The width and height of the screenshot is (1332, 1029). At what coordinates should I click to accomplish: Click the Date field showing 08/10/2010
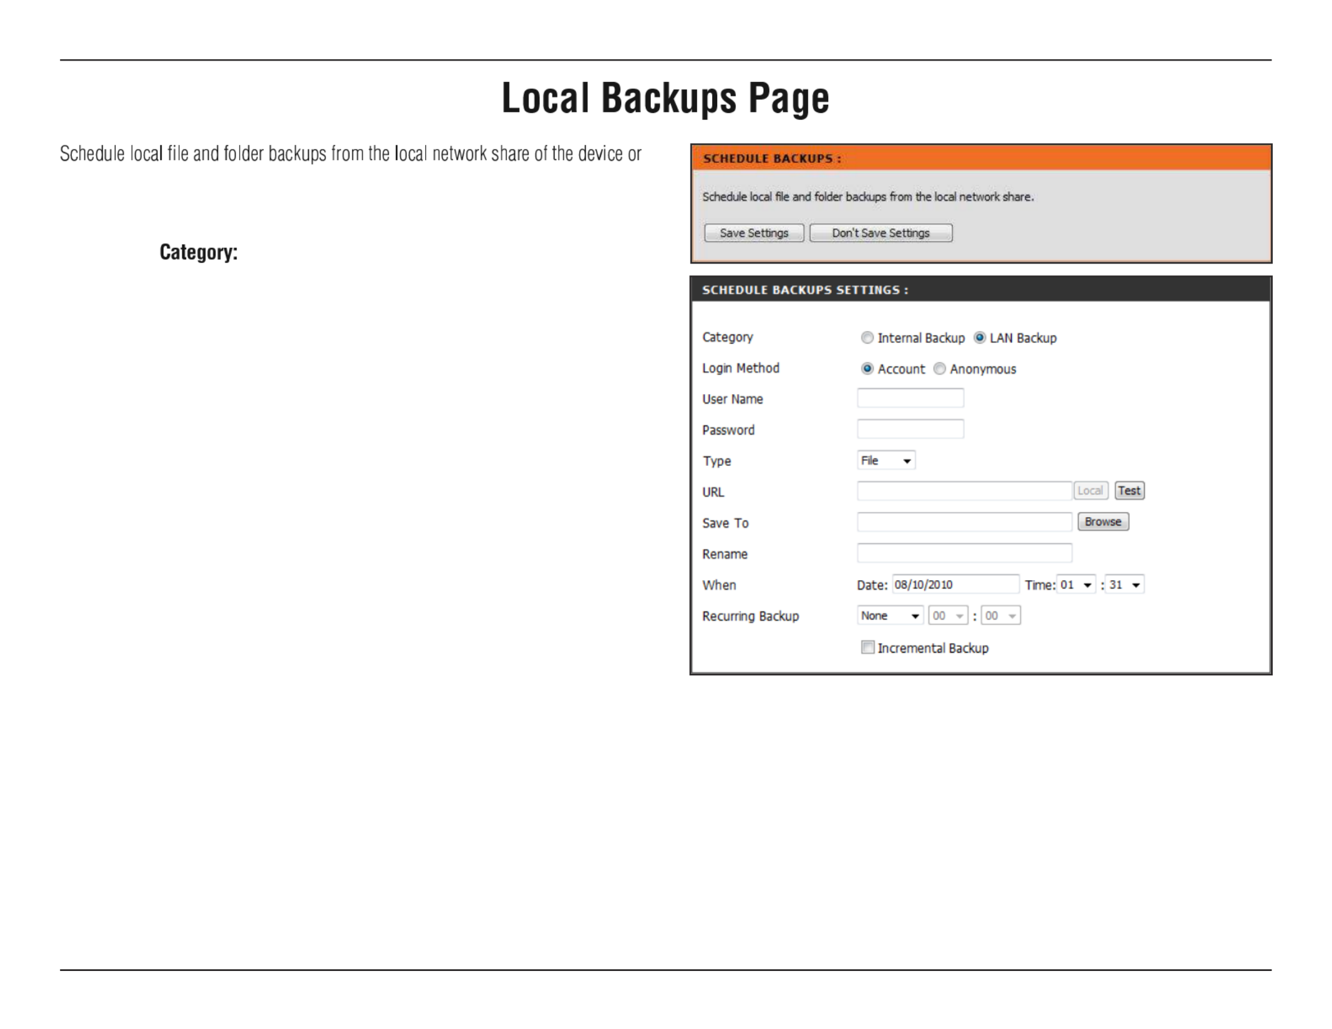pos(955,584)
